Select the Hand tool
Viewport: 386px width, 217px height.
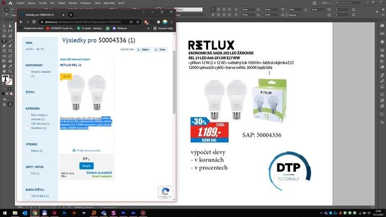point(4,71)
